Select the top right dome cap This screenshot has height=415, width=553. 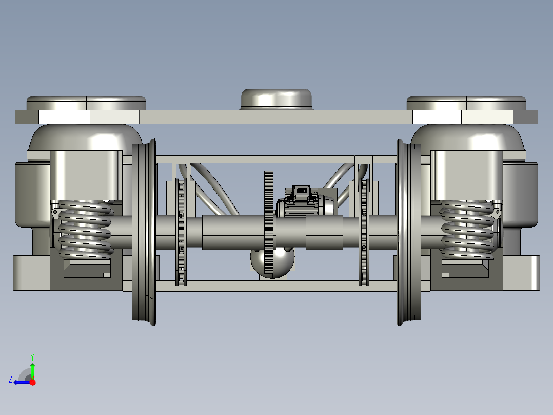tap(466, 103)
